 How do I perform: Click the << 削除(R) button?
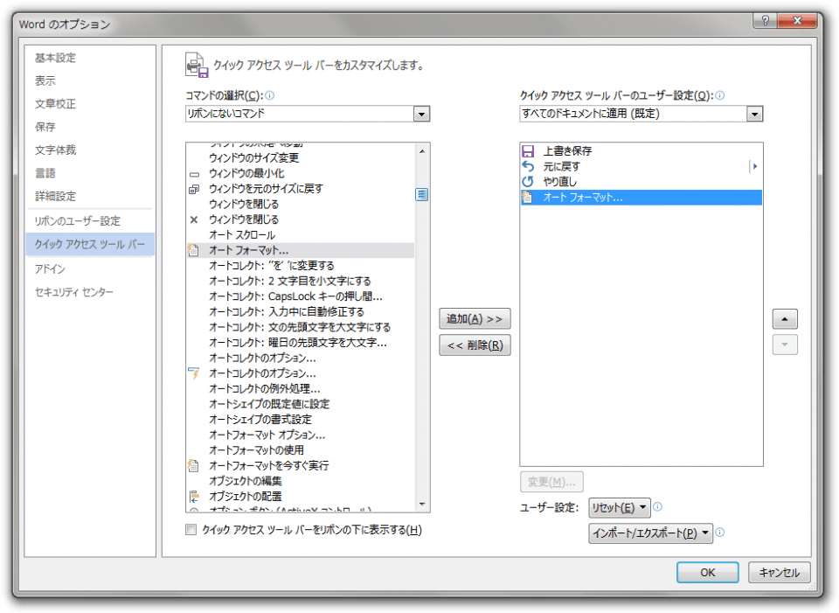(475, 345)
